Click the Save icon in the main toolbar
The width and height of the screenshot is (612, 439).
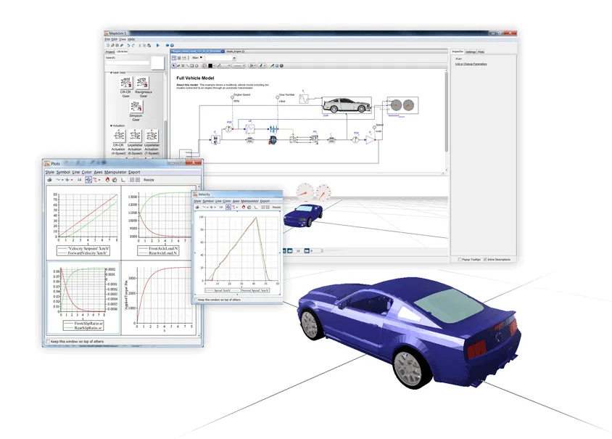coord(116,45)
